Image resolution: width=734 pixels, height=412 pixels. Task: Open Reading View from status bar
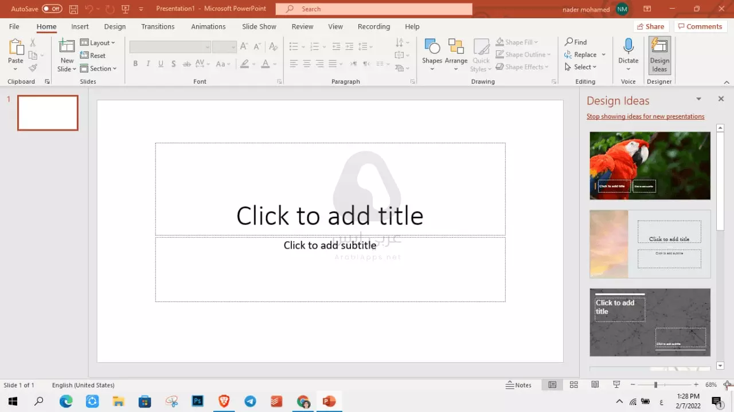point(595,385)
